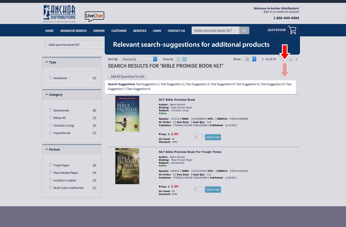Open the CONTACT US menu item
The image size is (346, 227).
176,31
